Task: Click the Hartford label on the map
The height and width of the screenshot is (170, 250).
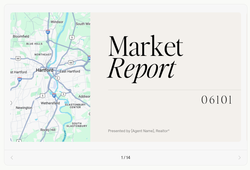Action: coord(45,70)
